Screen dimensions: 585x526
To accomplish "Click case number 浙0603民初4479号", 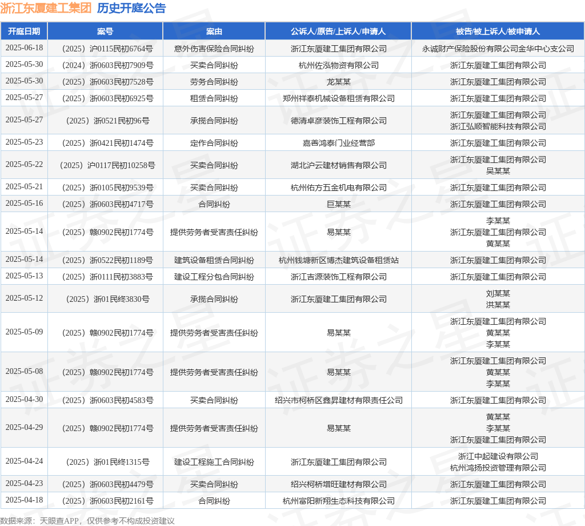I will point(107,484).
